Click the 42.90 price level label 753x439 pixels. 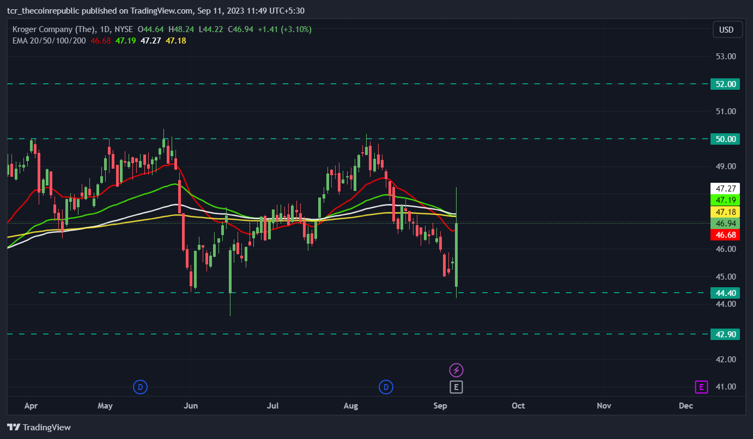[725, 334]
